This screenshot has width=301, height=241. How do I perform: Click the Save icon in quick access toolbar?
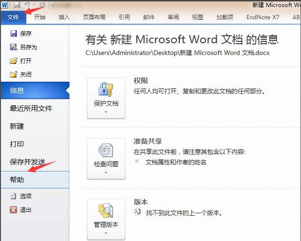(17, 5)
